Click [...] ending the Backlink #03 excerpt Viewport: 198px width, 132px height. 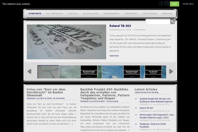tap(127, 130)
